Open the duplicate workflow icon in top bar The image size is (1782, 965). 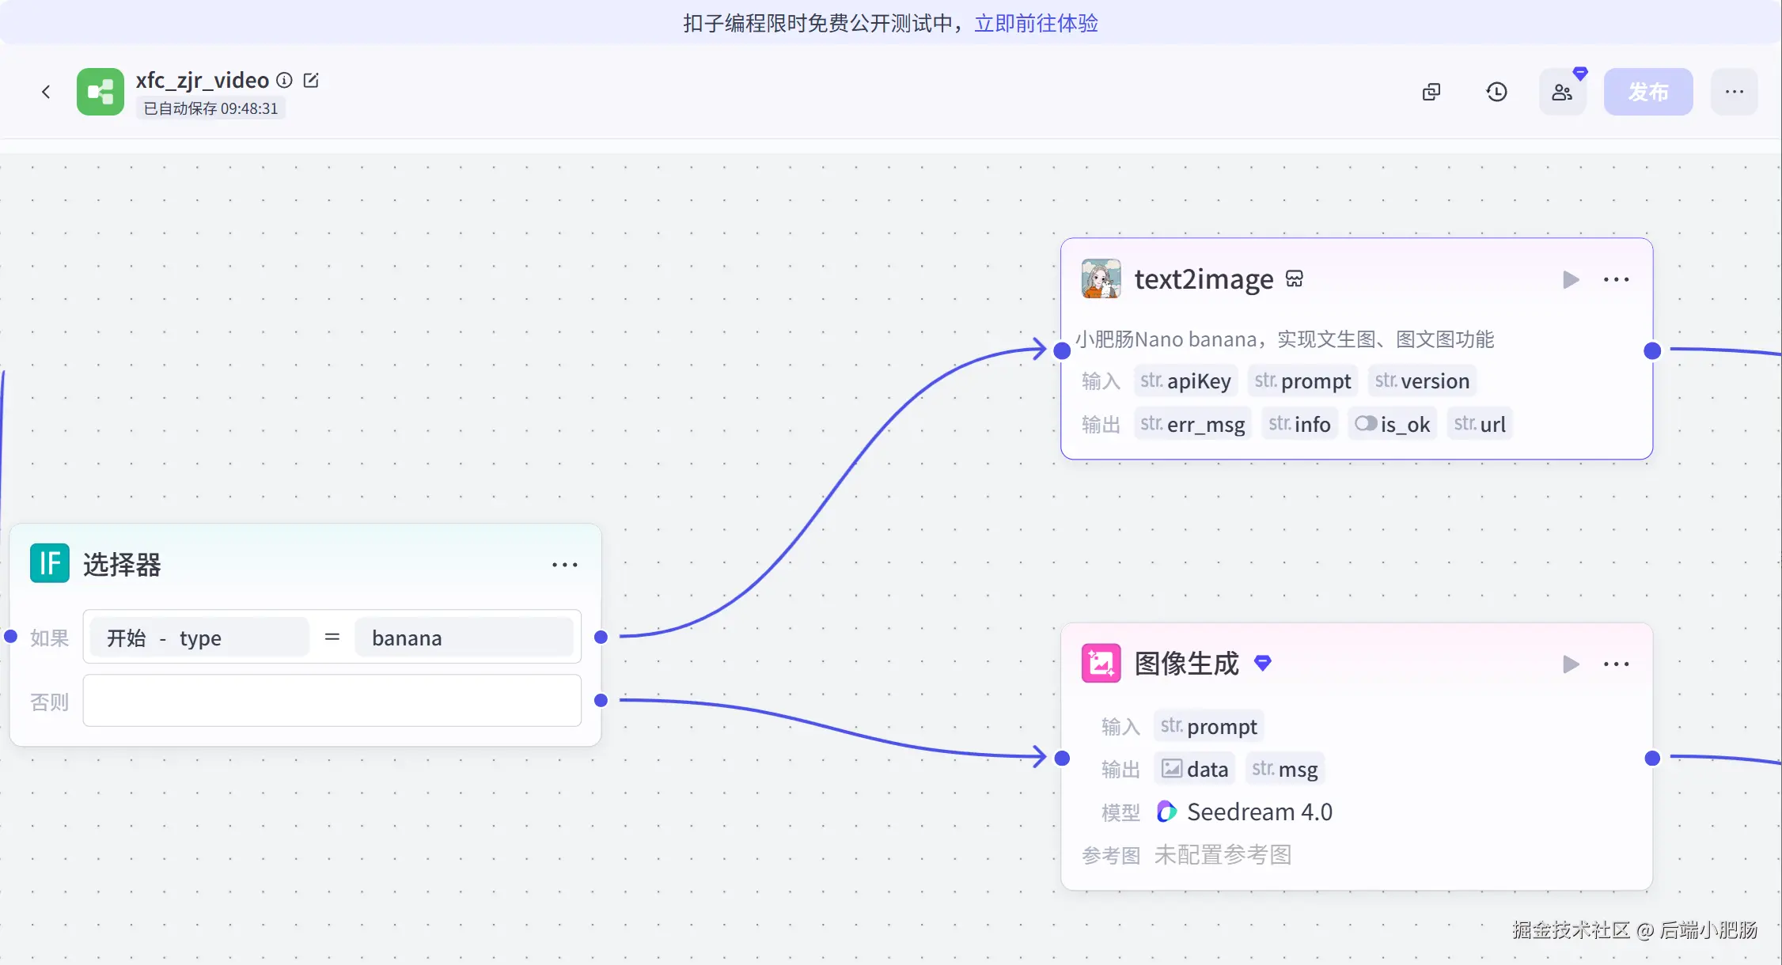(1431, 92)
